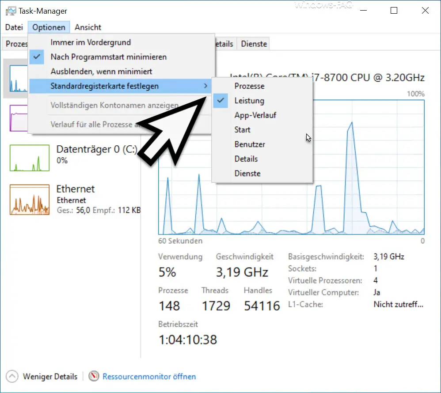Pick Dienste in the default tab submenu

[x=262, y=174]
